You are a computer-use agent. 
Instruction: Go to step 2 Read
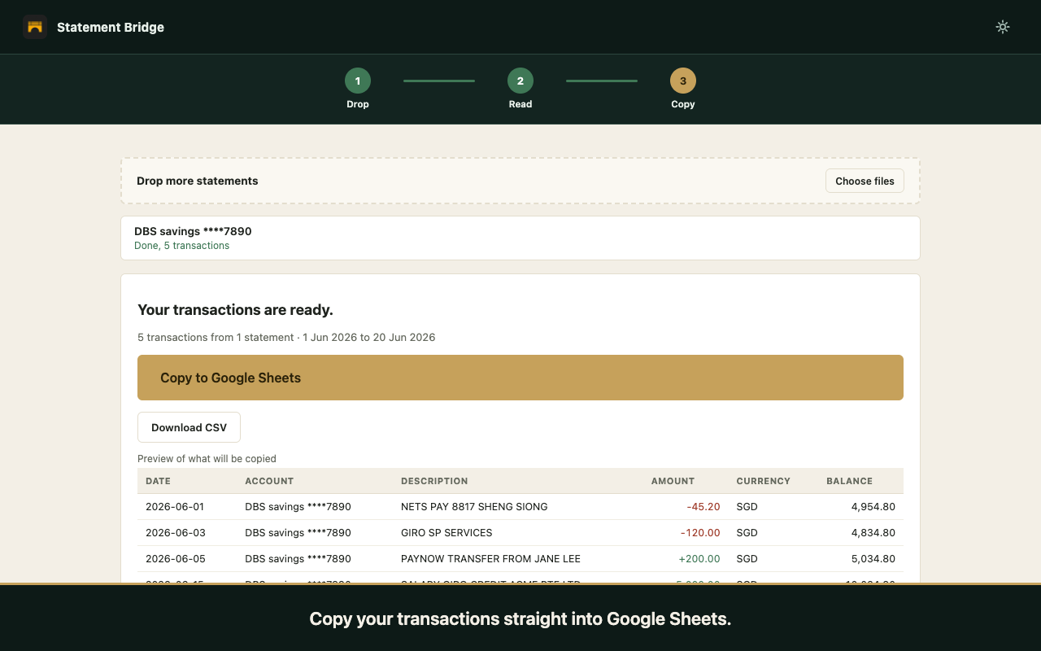click(x=520, y=89)
